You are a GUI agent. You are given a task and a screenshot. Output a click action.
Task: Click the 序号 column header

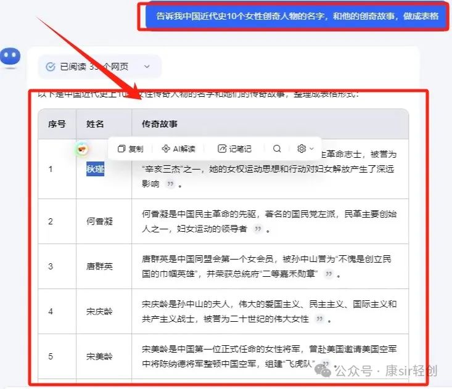(x=57, y=124)
